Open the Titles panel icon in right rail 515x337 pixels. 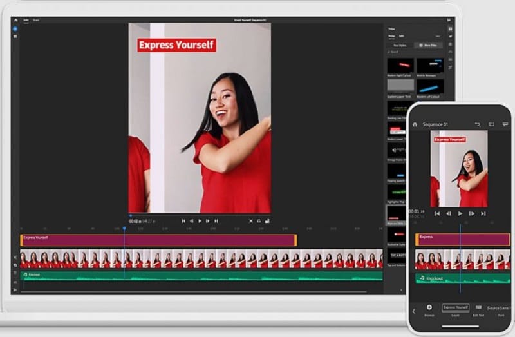point(450,29)
